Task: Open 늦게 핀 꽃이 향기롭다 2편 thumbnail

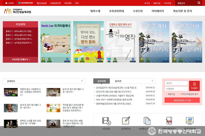Action: [53, 92]
